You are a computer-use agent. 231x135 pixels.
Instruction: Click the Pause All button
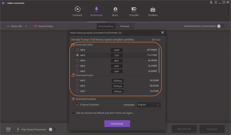click(x=212, y=129)
